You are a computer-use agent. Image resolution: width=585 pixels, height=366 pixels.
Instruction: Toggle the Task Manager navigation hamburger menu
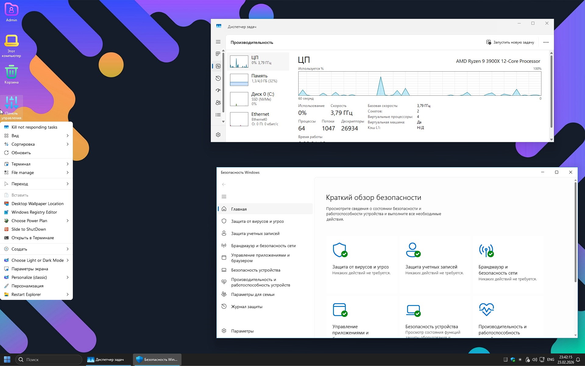tap(218, 42)
